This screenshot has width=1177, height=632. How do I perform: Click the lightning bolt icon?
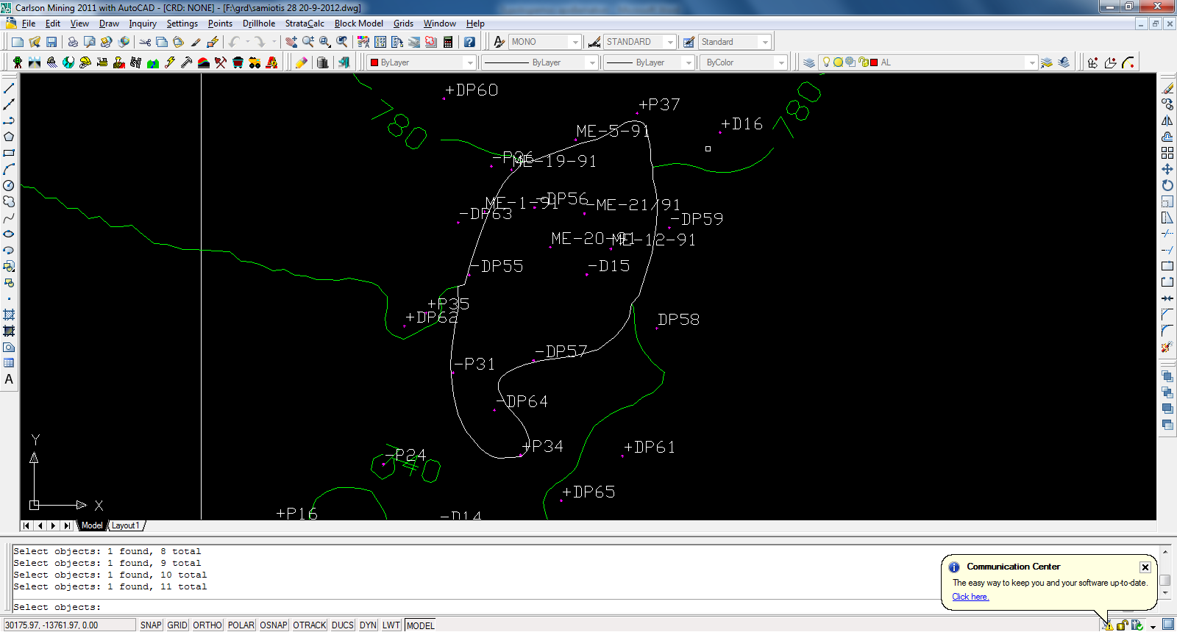tap(170, 62)
